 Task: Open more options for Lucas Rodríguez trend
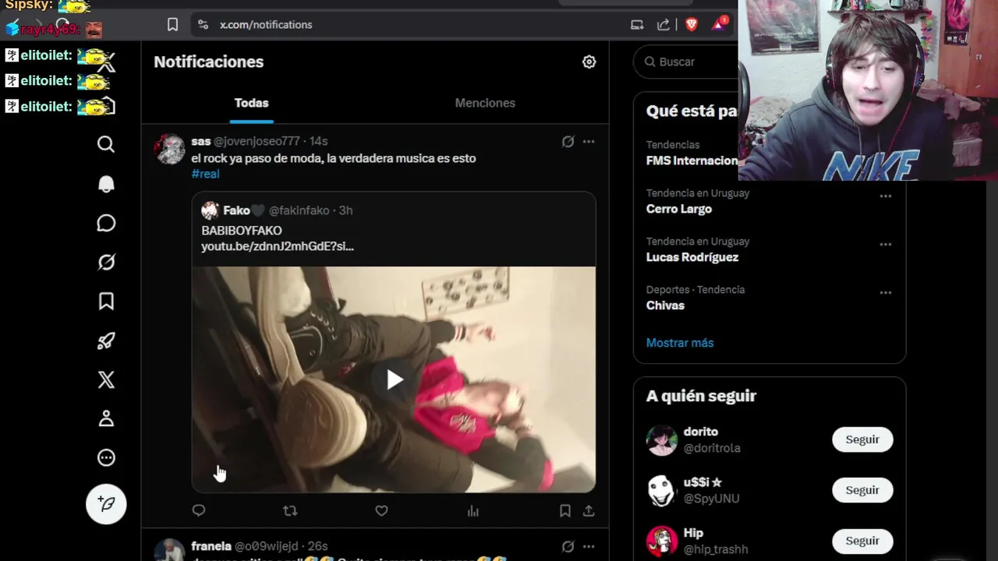[x=886, y=245]
